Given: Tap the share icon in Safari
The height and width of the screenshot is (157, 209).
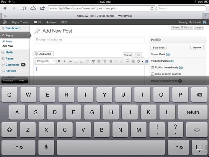Looking at the screenshot, I should [42, 8].
